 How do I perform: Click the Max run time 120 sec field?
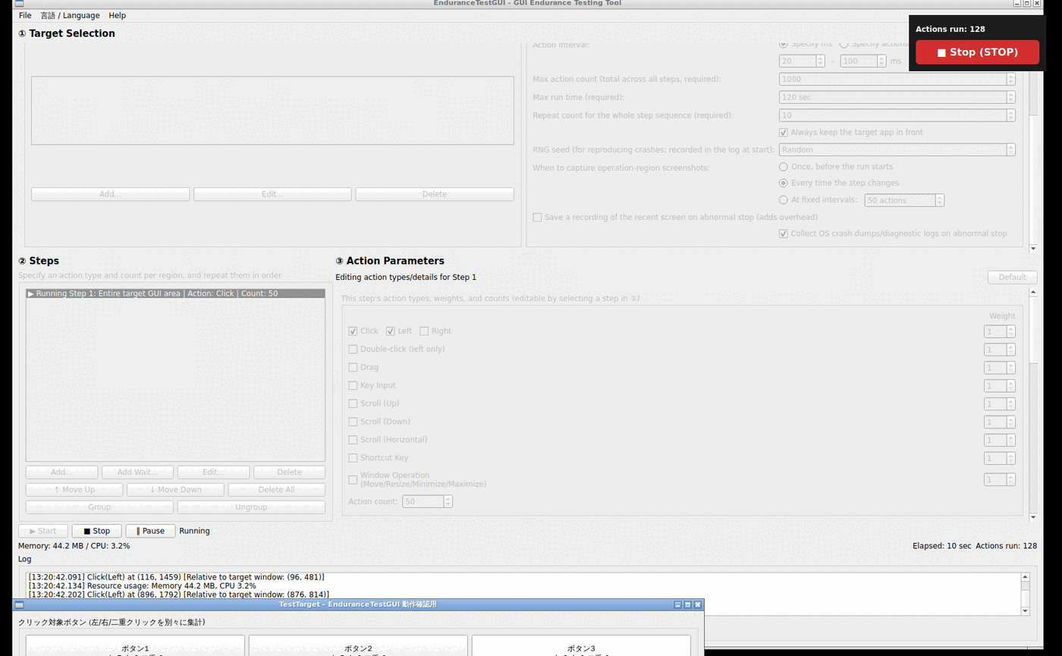pyautogui.click(x=897, y=97)
